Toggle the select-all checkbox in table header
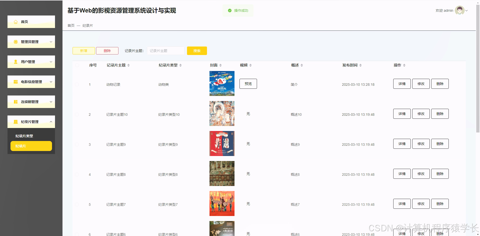480x236 pixels. (77, 65)
